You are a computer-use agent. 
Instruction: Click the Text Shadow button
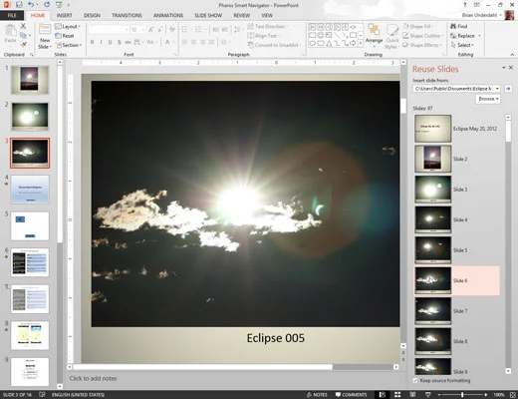pos(119,42)
